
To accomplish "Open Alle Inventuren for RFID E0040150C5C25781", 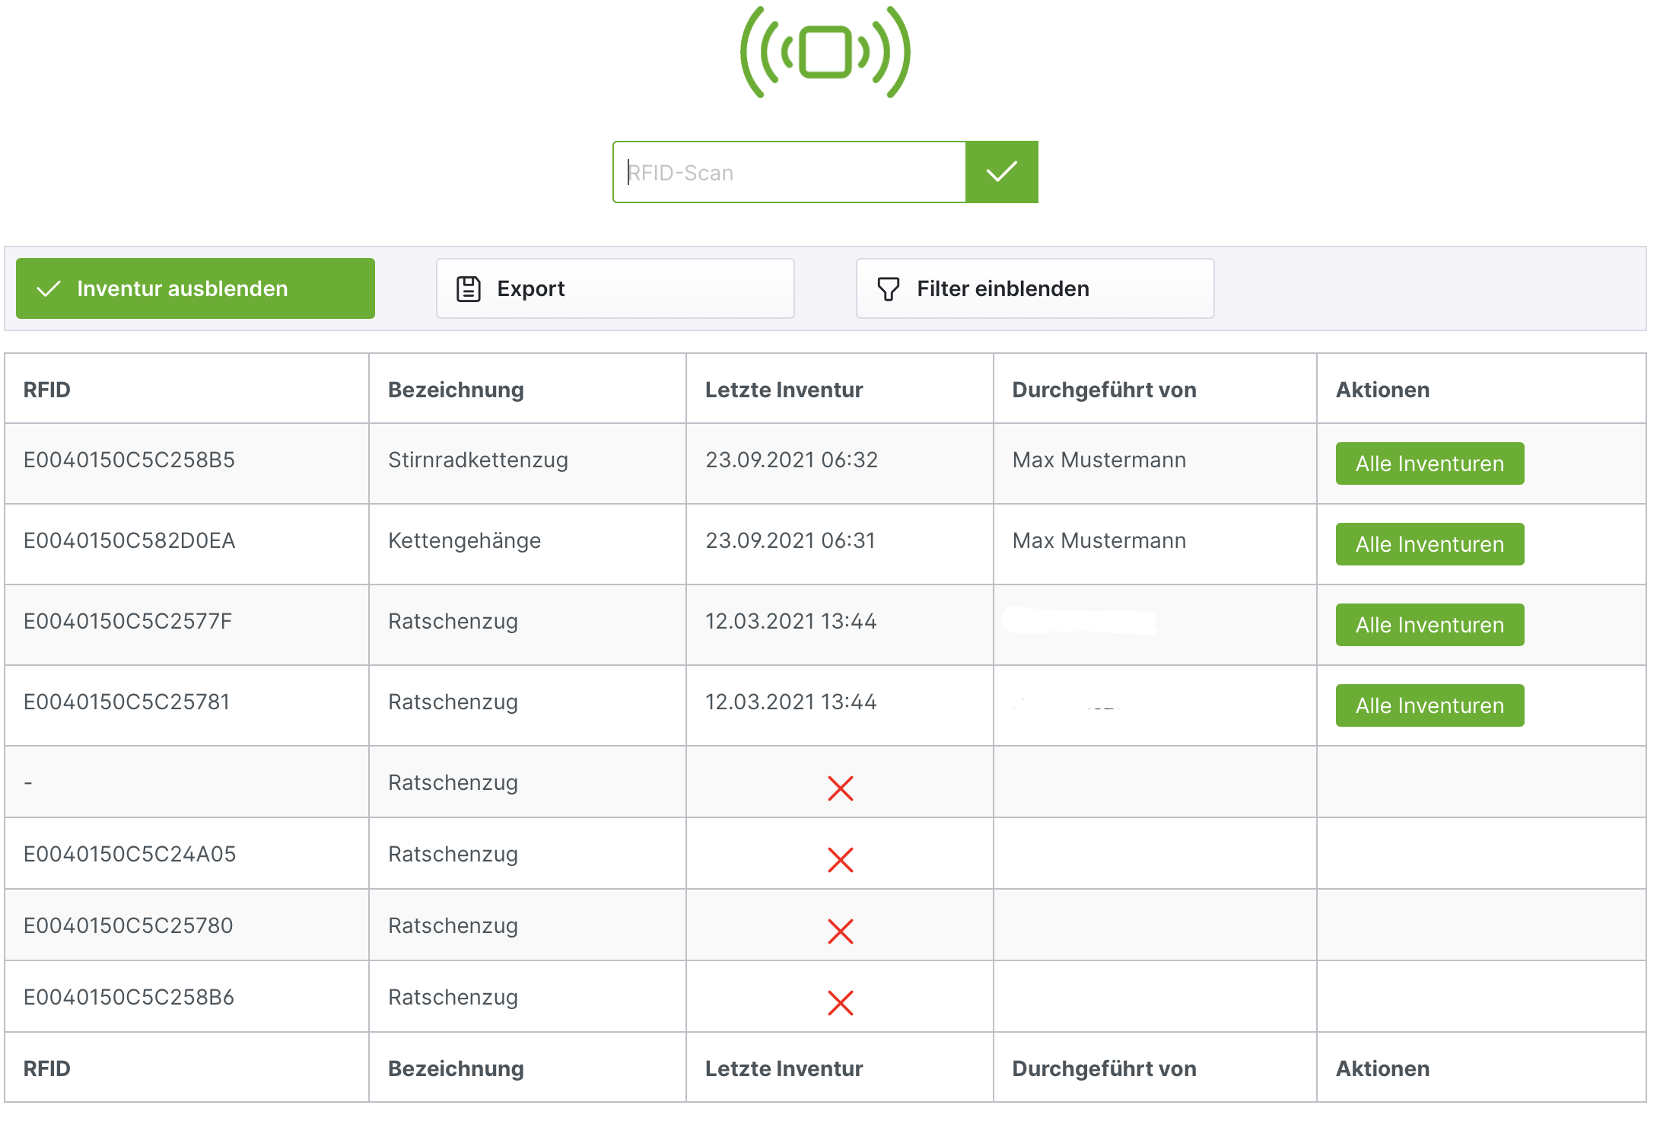I will pyautogui.click(x=1429, y=705).
